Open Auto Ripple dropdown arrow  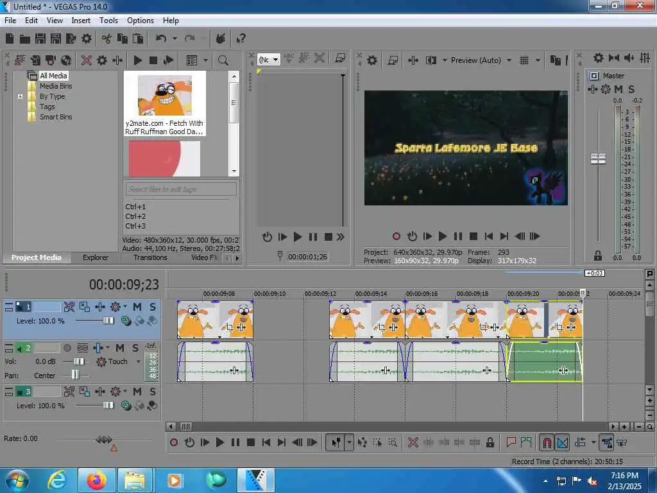tap(593, 442)
